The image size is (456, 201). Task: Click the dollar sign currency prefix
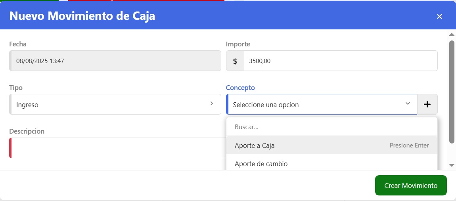tap(235, 61)
